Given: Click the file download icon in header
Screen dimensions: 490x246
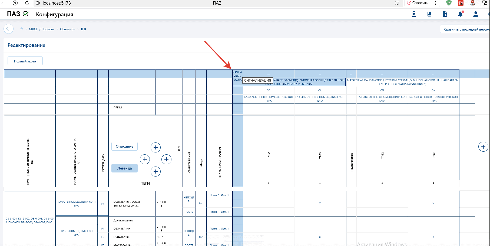Looking at the screenshot, I should pyautogui.click(x=445, y=14).
